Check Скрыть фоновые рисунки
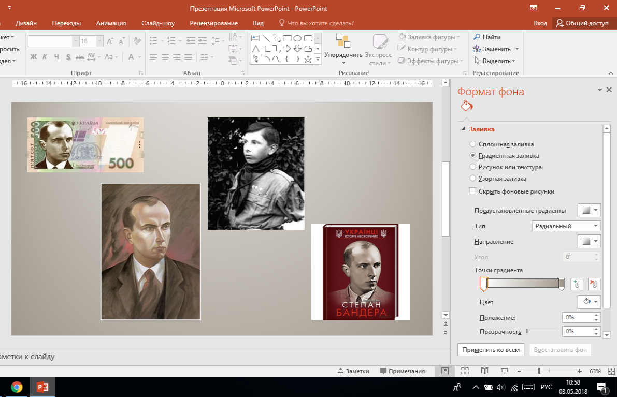Image resolution: width=617 pixels, height=398 pixels. pyautogui.click(x=472, y=191)
